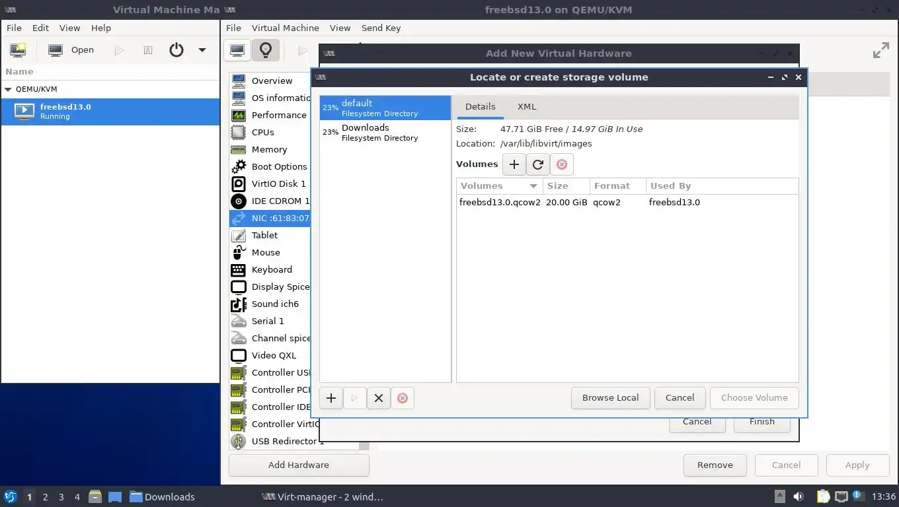Click Browse Local button
This screenshot has width=899, height=507.
click(610, 398)
